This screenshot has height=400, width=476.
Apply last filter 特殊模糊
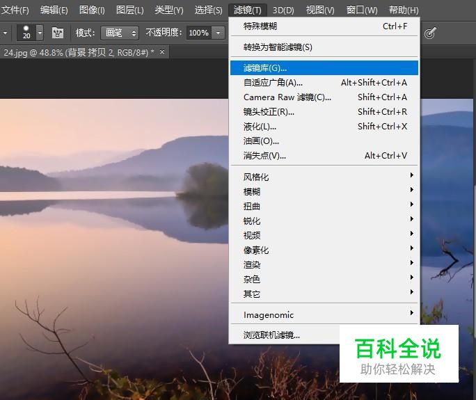[x=324, y=26]
